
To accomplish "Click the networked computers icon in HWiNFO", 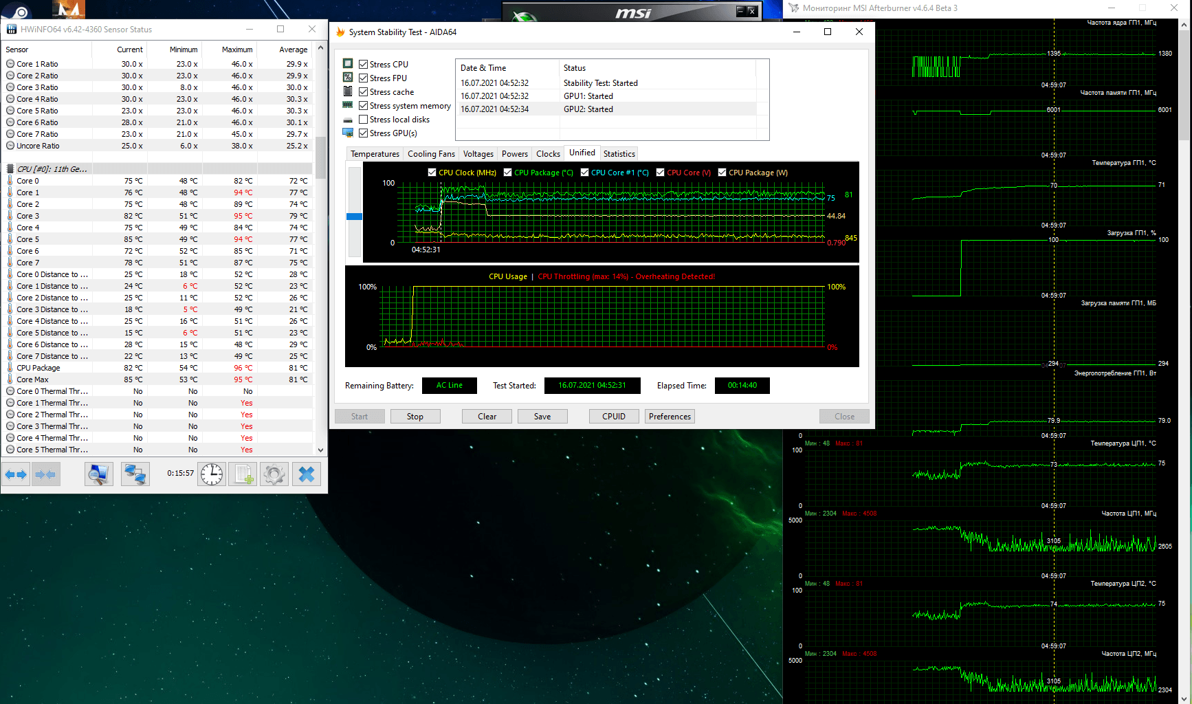I will point(135,474).
